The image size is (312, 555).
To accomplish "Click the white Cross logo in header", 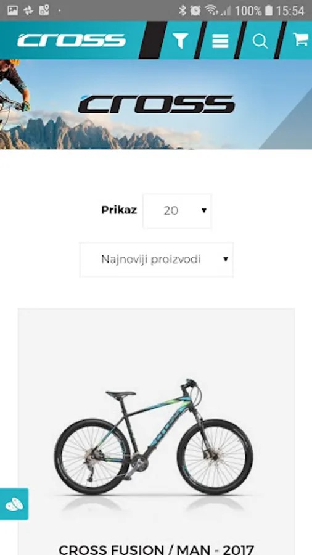I will click(72, 40).
